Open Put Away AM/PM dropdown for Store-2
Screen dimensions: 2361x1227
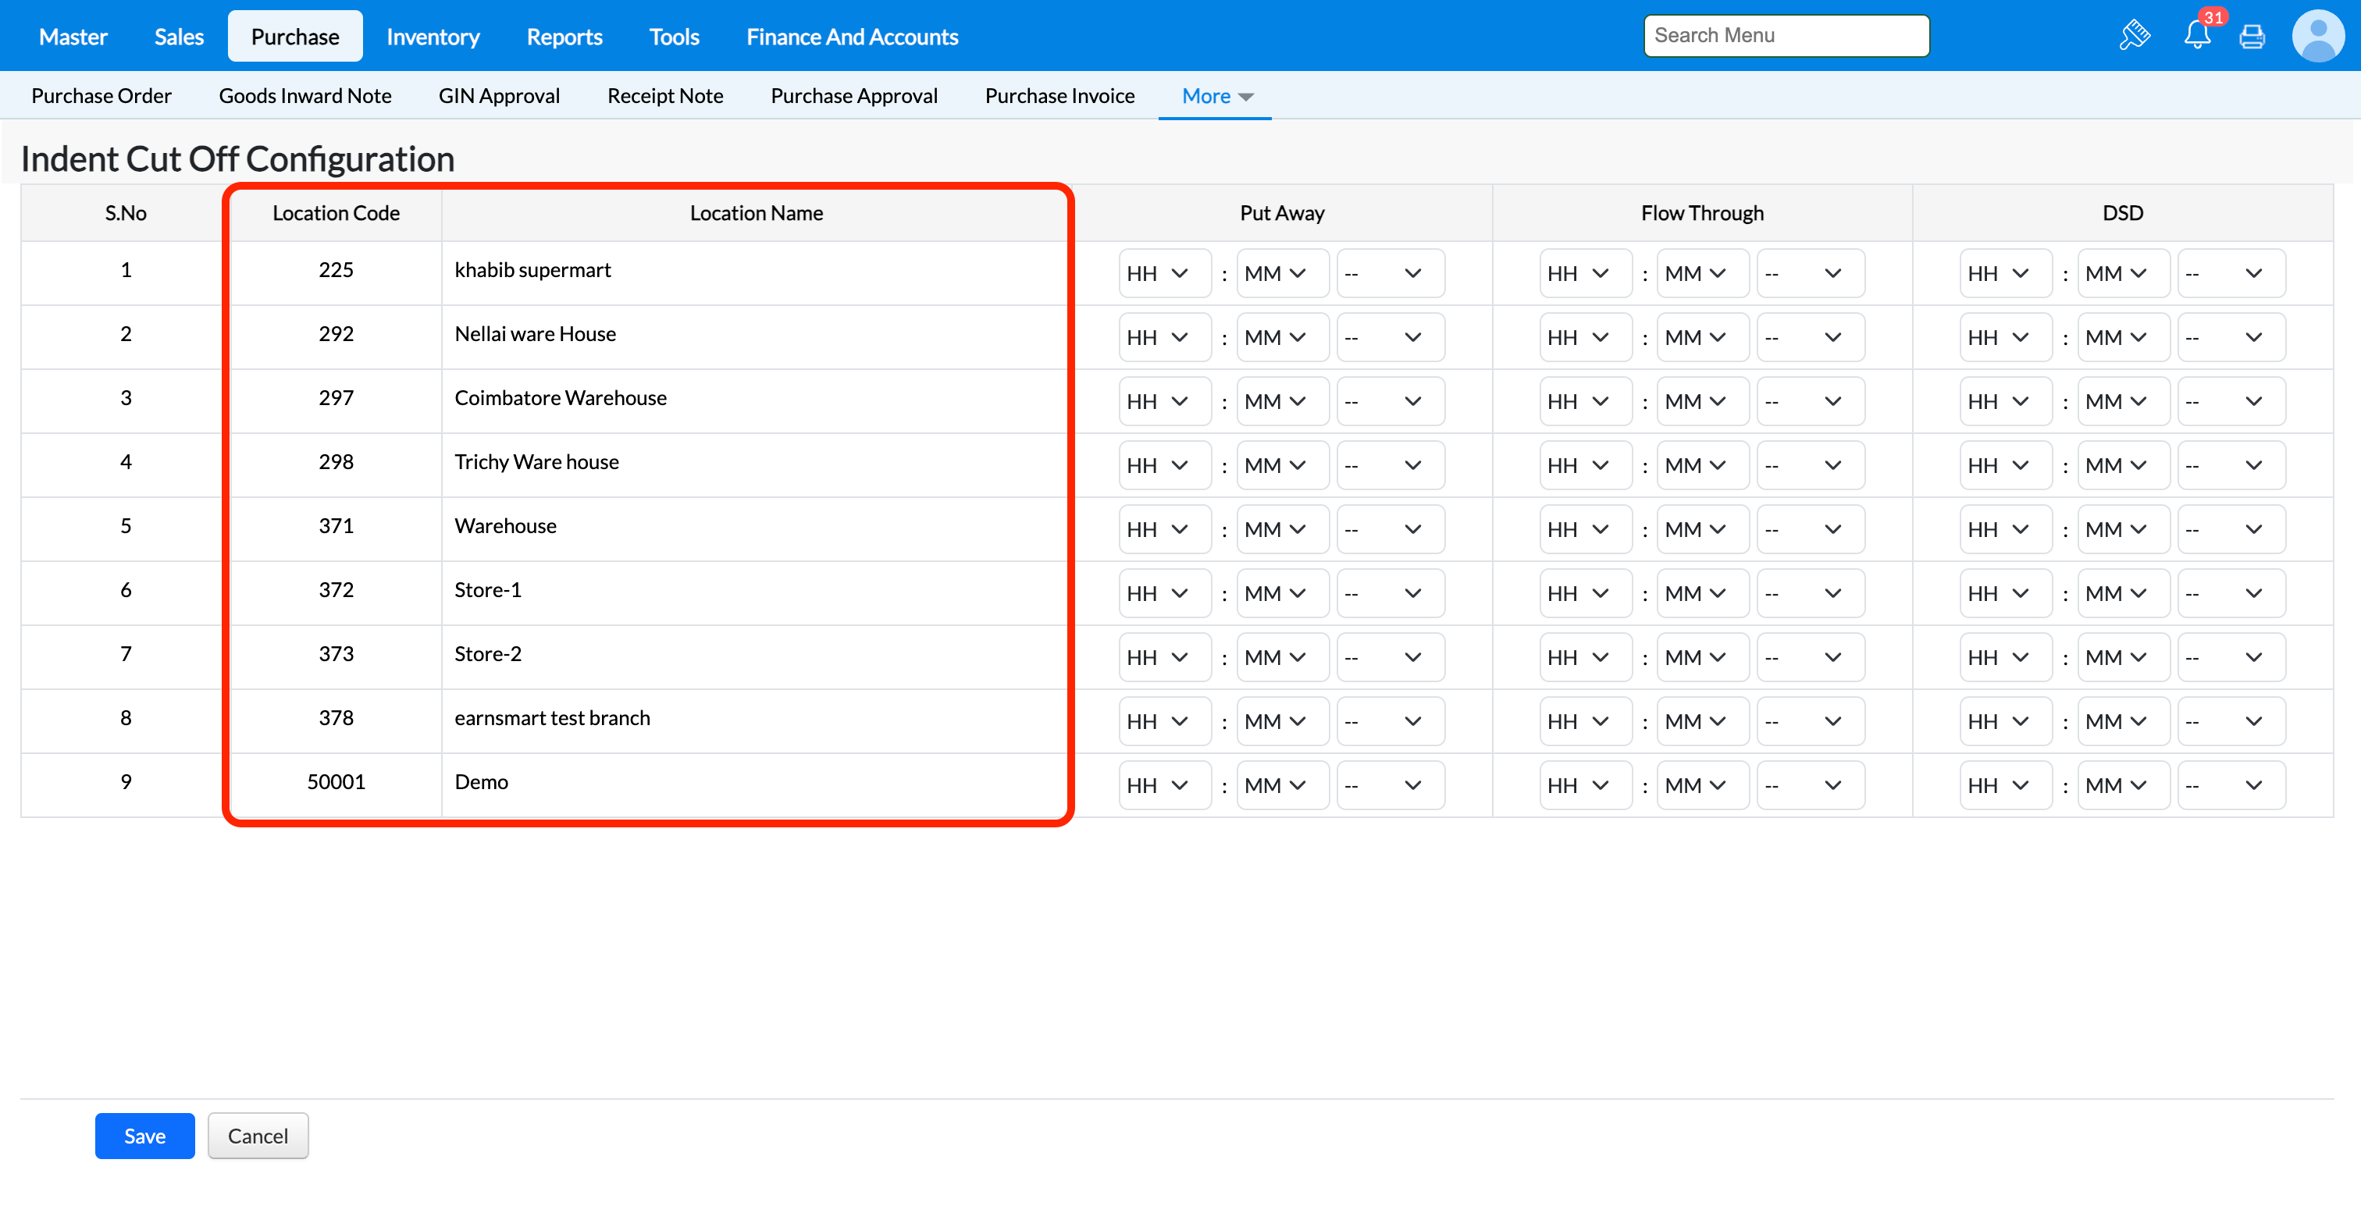(1390, 657)
